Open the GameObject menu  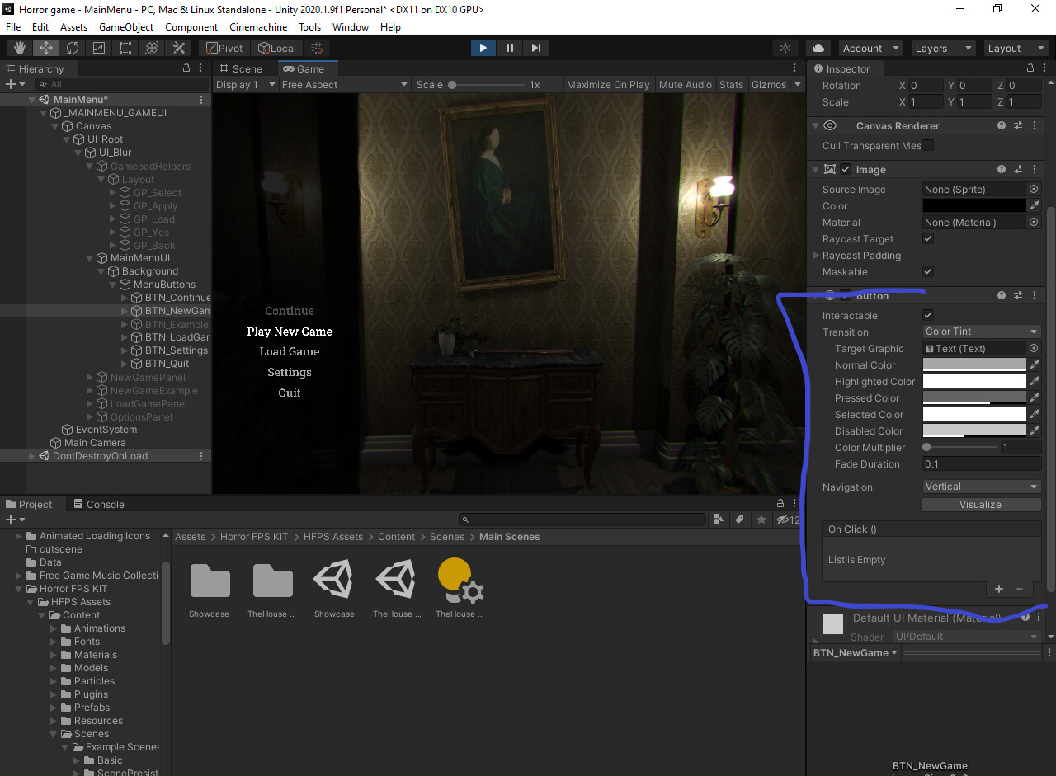point(125,26)
